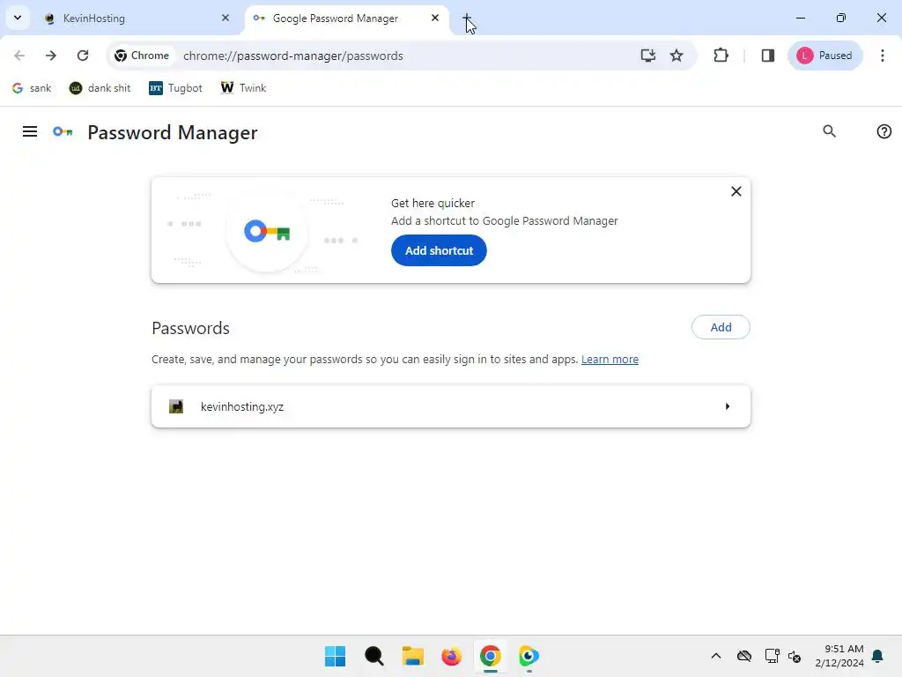Open the taskbar clock and date

839,656
